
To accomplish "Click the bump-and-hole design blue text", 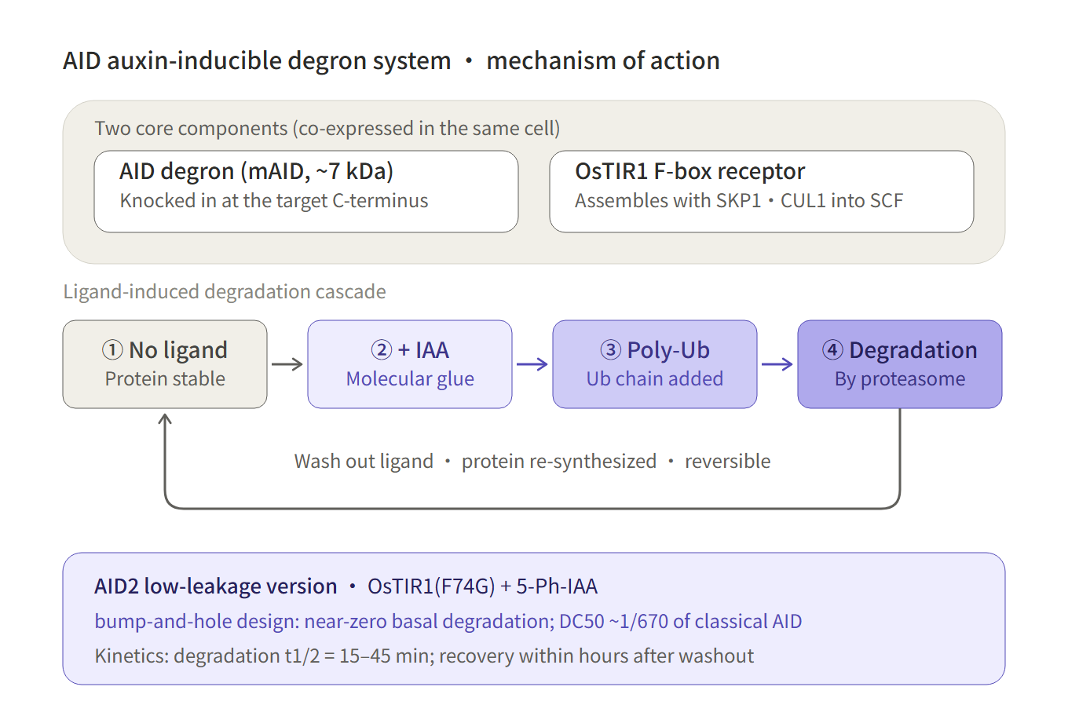I will pos(448,621).
